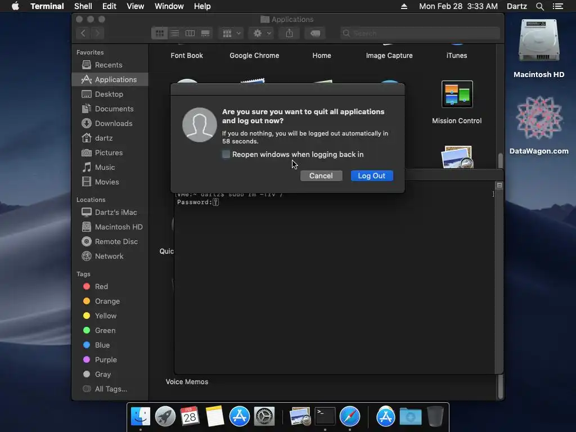Viewport: 576px width, 432px height.
Task: Open the View menu
Action: point(135,6)
